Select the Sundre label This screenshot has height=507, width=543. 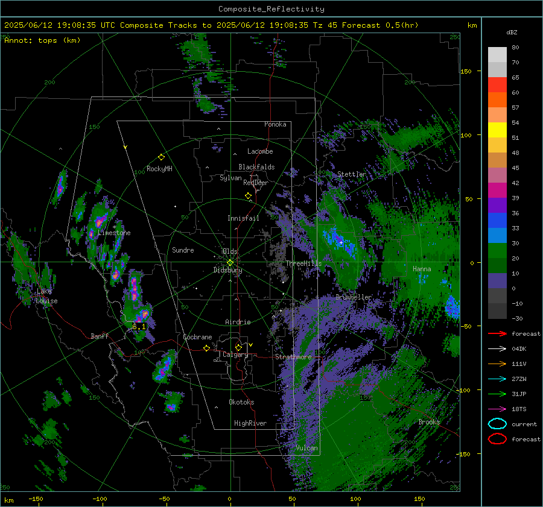pyautogui.click(x=183, y=250)
